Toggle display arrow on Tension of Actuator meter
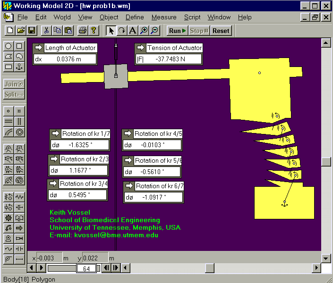Image resolution: width=333 pixels, height=283 pixels. click(x=140, y=48)
